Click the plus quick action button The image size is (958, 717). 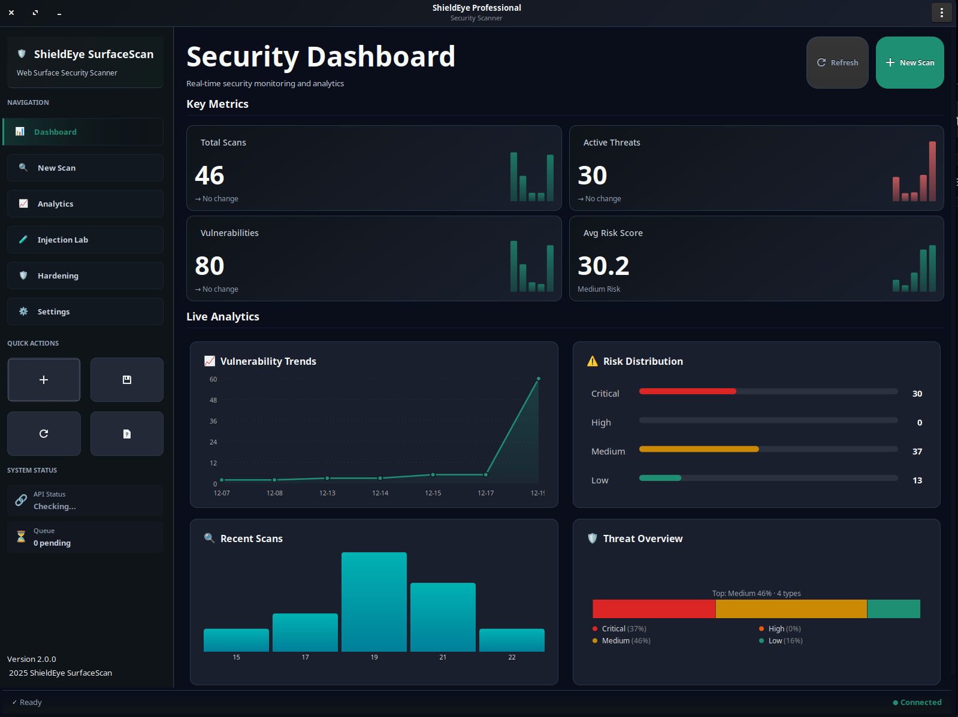pyautogui.click(x=44, y=380)
